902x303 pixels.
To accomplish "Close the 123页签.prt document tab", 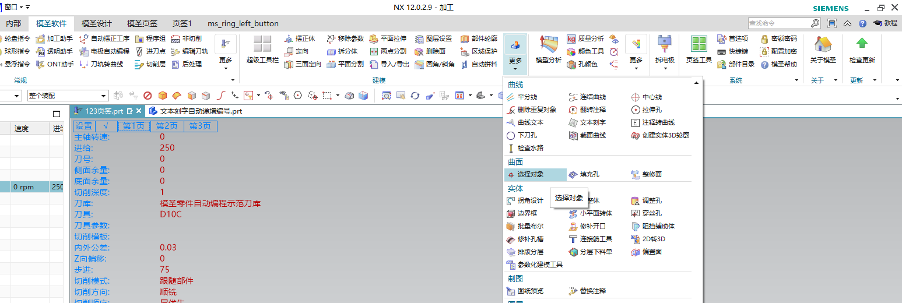I will click(139, 111).
